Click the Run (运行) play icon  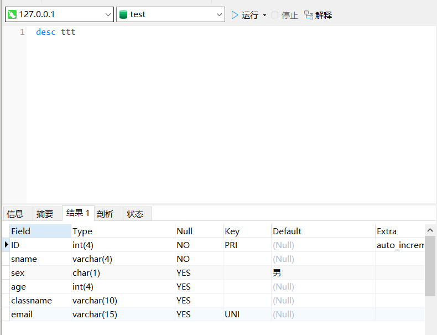[235, 15]
